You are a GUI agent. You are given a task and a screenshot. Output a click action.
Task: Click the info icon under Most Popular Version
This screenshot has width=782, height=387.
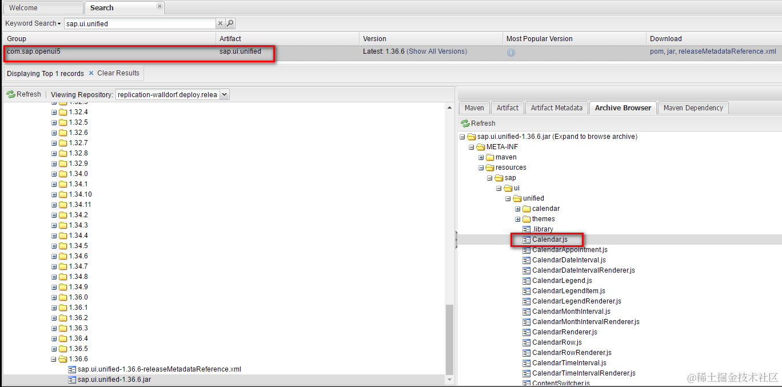coord(511,52)
